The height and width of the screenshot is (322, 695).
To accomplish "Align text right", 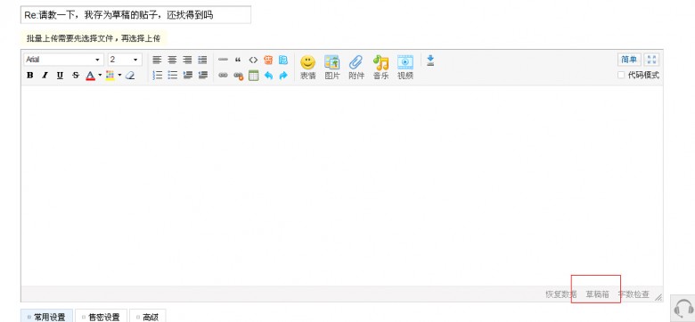I will (187, 60).
